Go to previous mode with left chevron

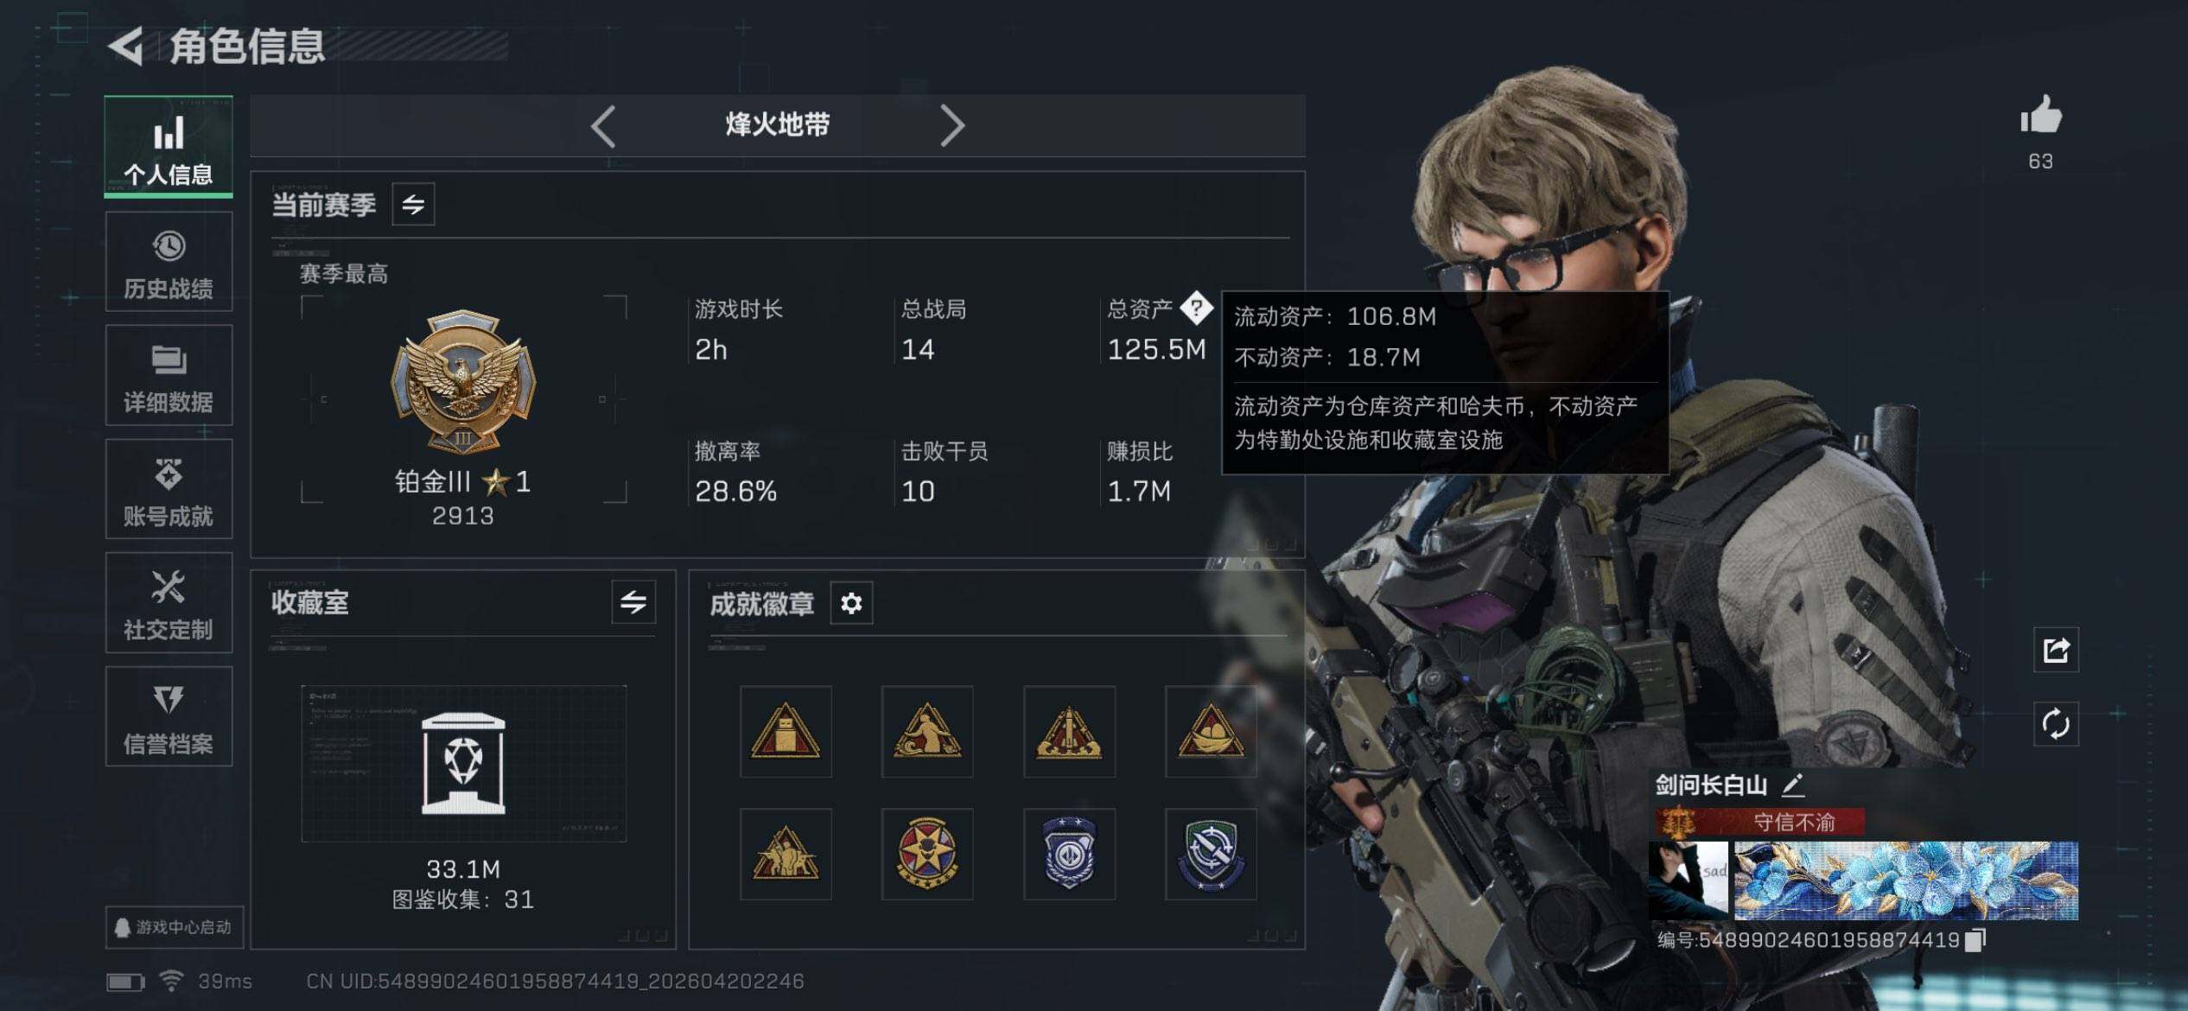pyautogui.click(x=603, y=126)
